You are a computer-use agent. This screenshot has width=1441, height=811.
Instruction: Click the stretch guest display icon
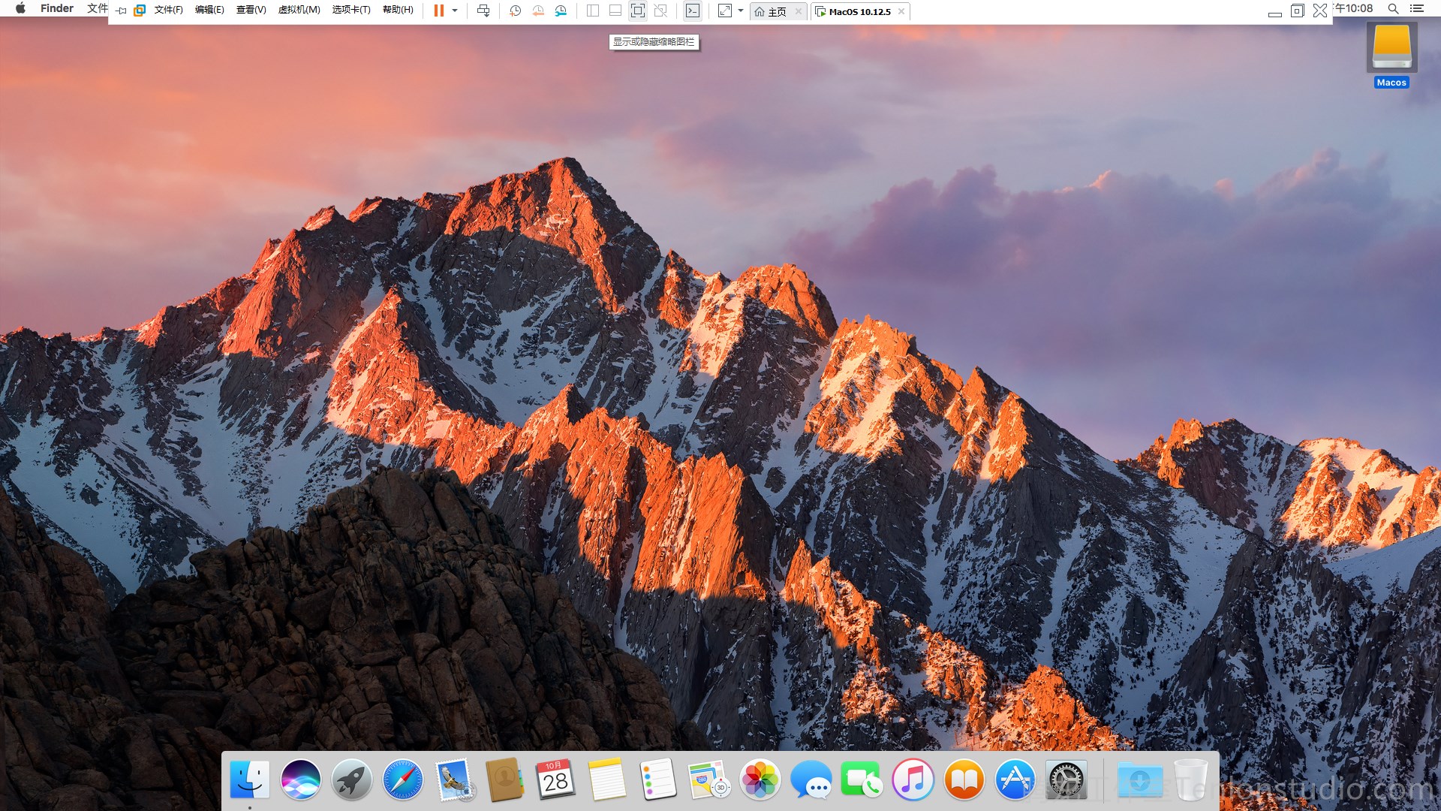725,11
